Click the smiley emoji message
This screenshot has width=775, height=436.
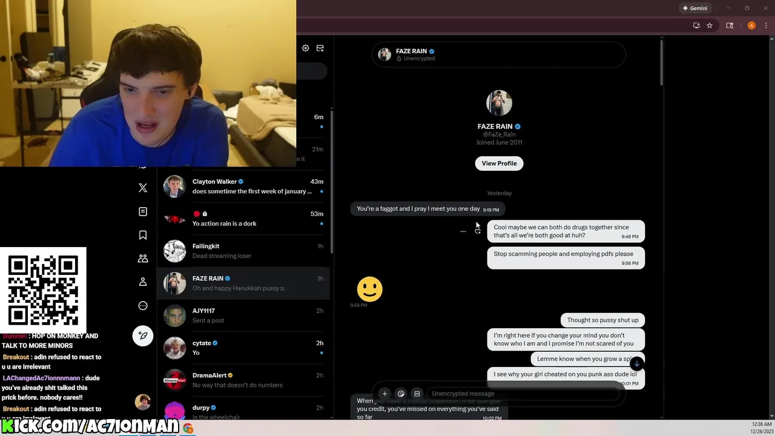point(370,289)
